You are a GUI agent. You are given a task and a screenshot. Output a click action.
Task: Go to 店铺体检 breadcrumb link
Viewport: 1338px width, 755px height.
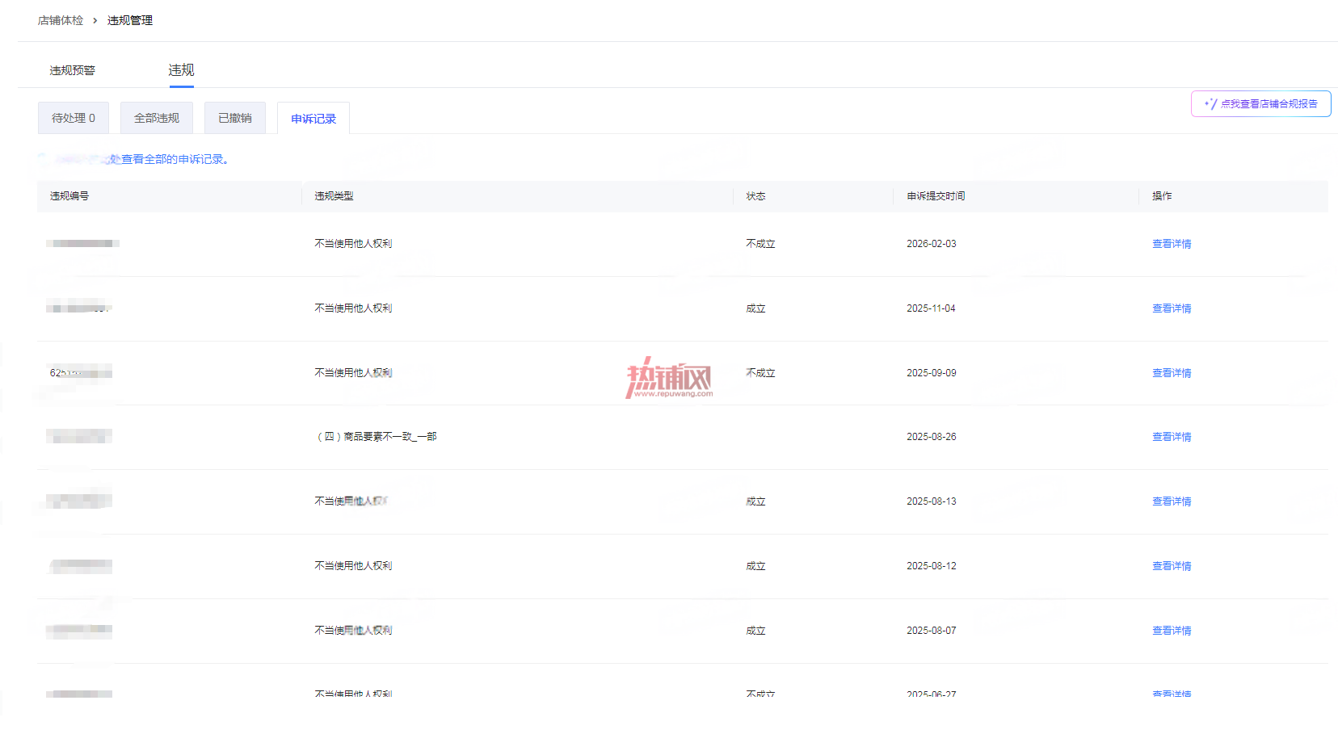pyautogui.click(x=61, y=20)
